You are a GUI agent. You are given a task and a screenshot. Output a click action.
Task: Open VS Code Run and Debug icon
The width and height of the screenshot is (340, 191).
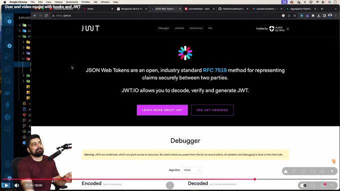coord(7,56)
